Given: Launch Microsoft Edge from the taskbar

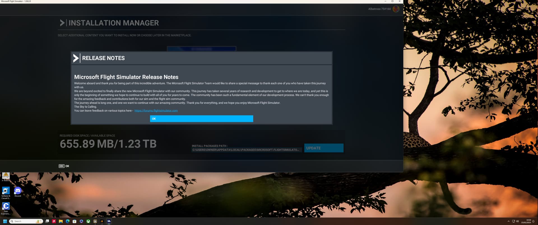Looking at the screenshot, I should (x=68, y=221).
